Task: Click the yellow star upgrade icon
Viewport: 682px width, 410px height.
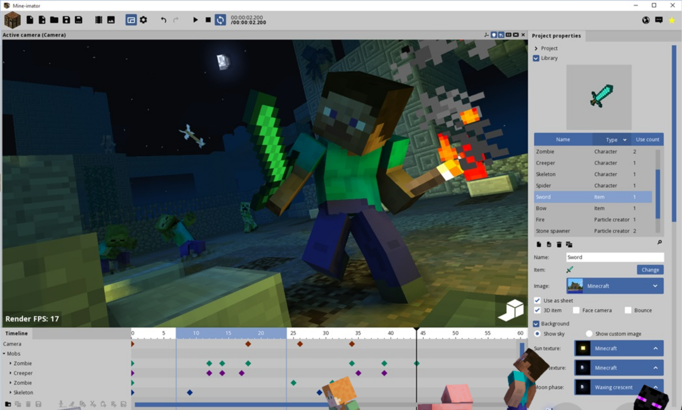Action: click(x=672, y=20)
